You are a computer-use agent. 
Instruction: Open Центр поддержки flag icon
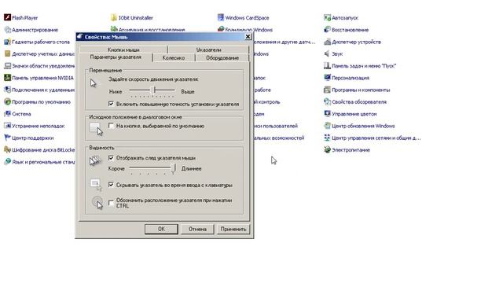[7, 138]
